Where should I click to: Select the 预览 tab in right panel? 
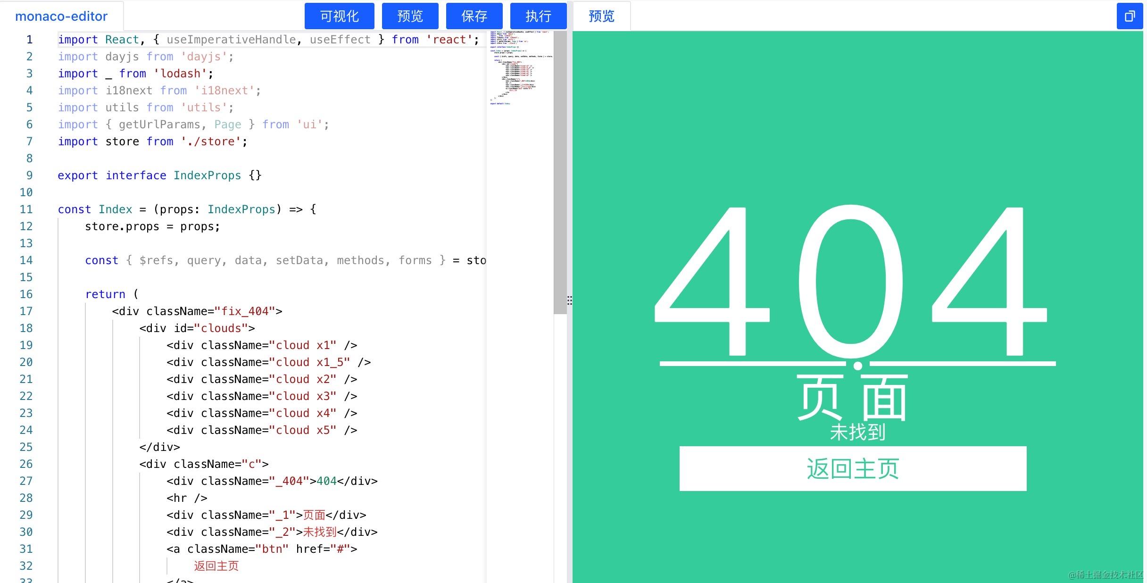click(601, 17)
